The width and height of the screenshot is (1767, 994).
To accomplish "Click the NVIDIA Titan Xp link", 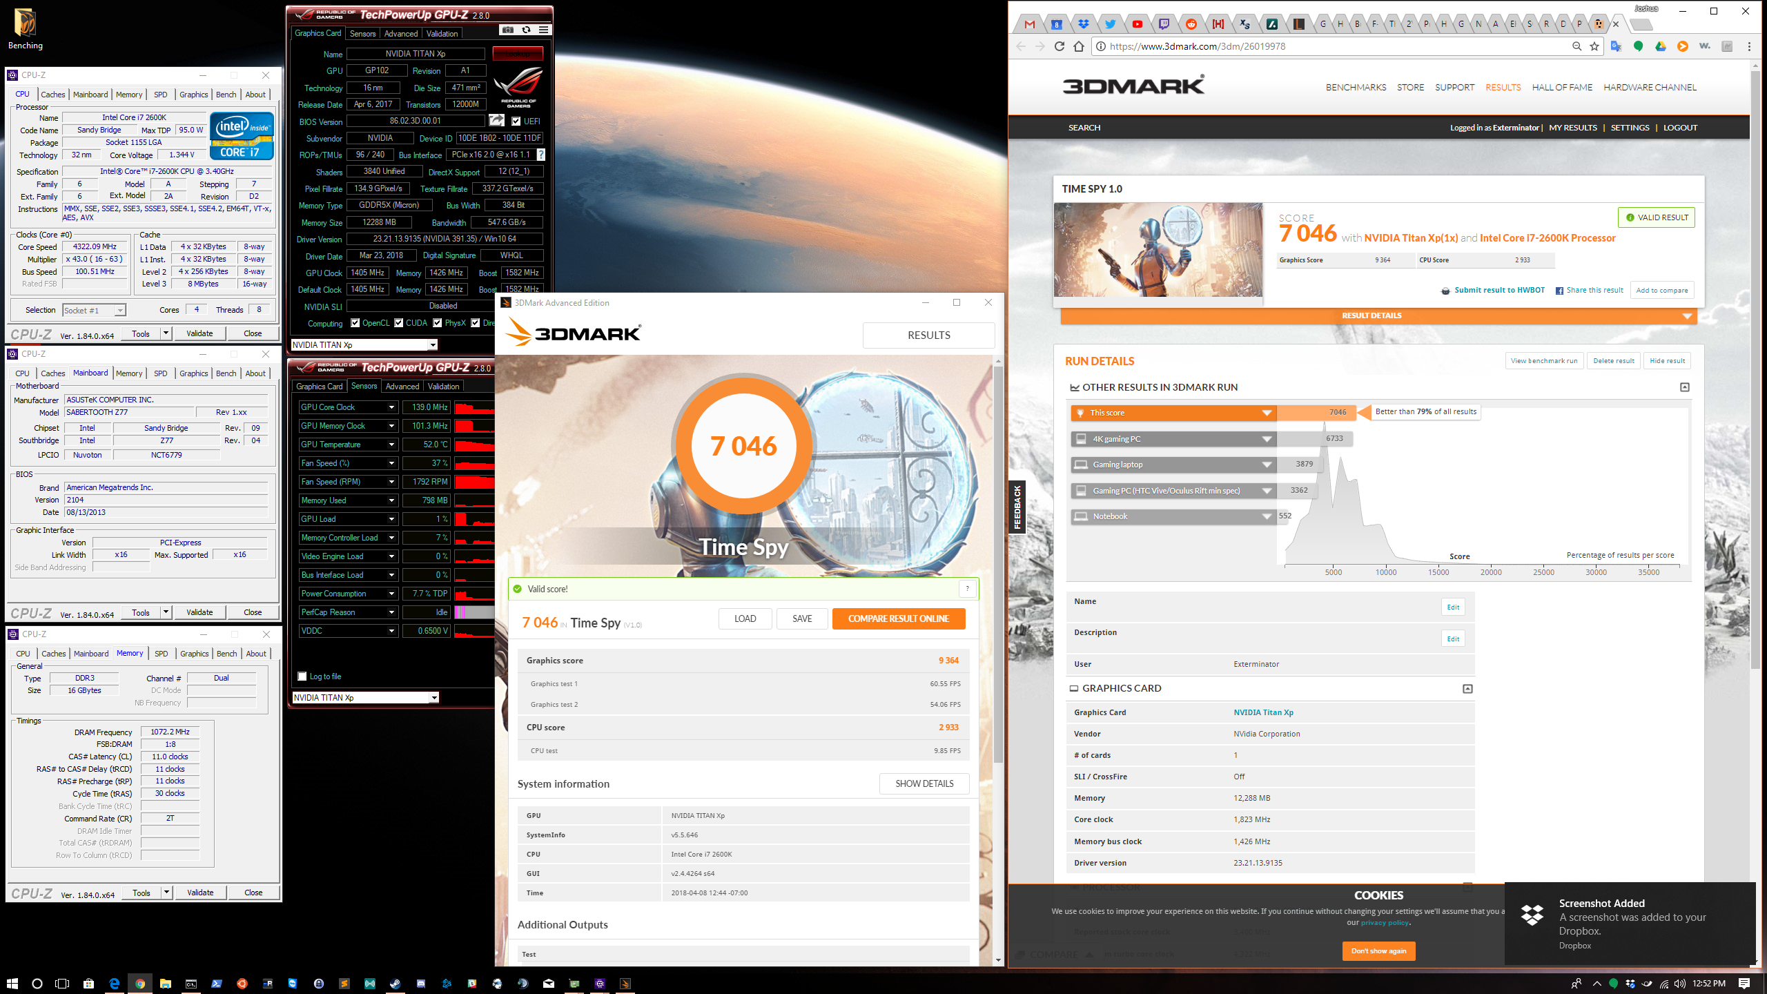I will 1263,712.
